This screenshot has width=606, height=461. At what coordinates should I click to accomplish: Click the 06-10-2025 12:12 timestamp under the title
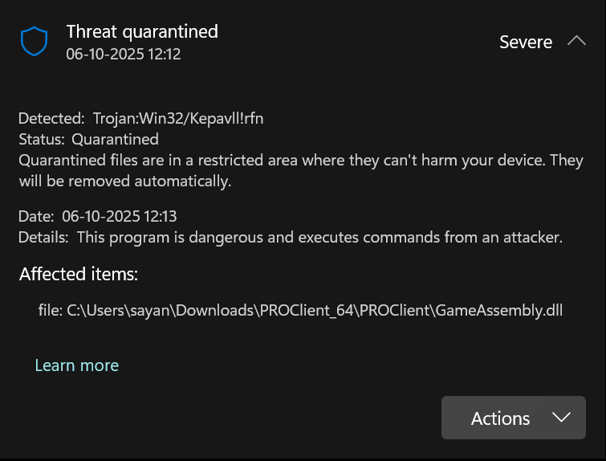(x=124, y=54)
